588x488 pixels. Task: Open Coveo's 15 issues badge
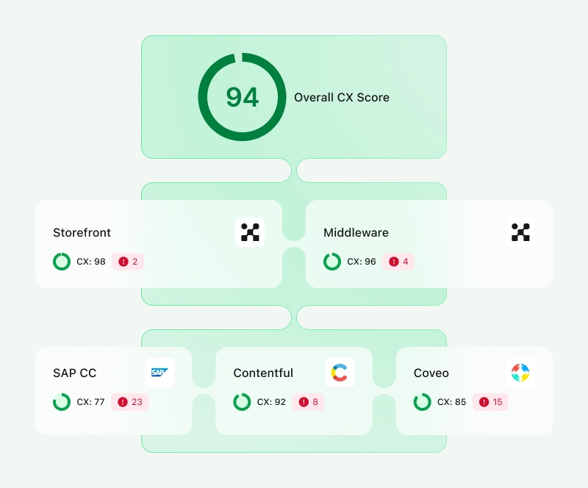coord(491,402)
